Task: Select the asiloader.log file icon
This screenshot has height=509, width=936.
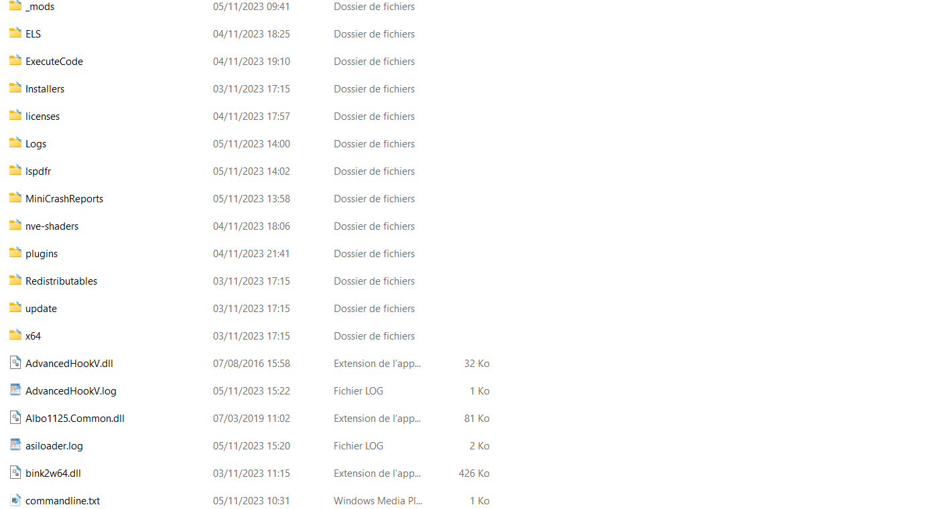Action: tap(15, 445)
